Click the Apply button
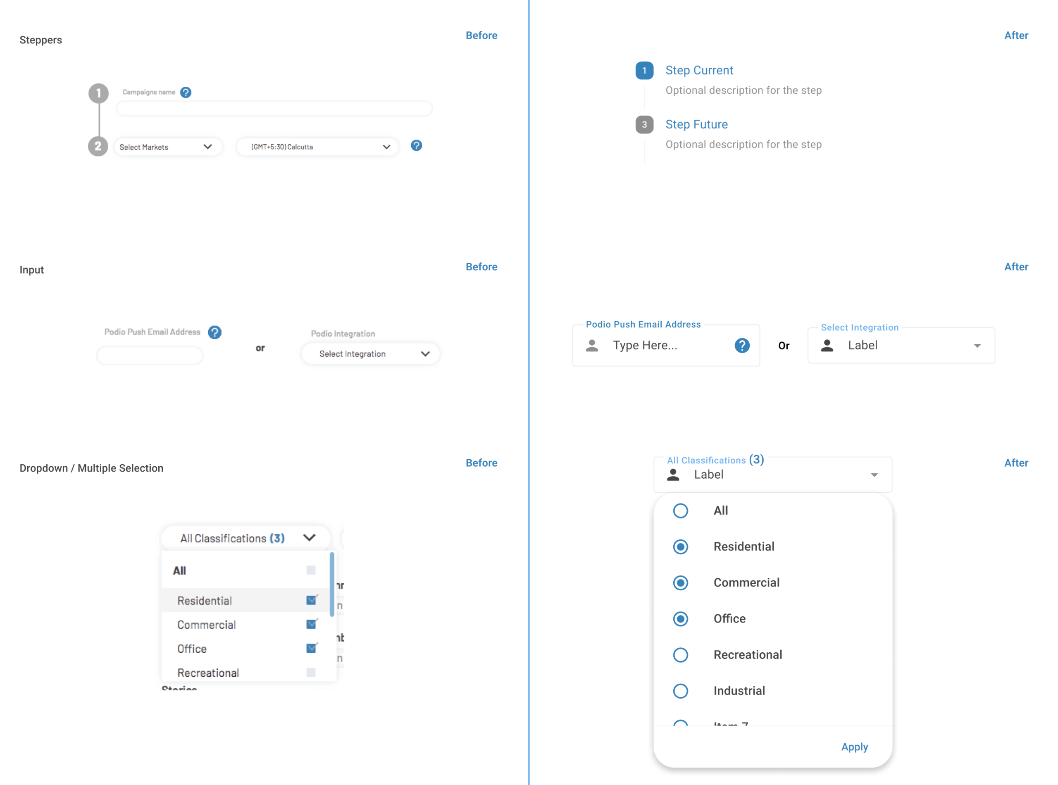The image size is (1058, 785). tap(854, 747)
